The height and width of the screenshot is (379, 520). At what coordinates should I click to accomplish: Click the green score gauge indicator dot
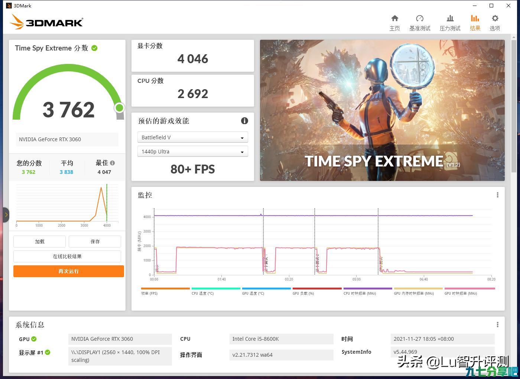[119, 108]
